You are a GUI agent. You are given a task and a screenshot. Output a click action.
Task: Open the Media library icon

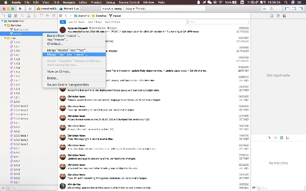(x=288, y=138)
